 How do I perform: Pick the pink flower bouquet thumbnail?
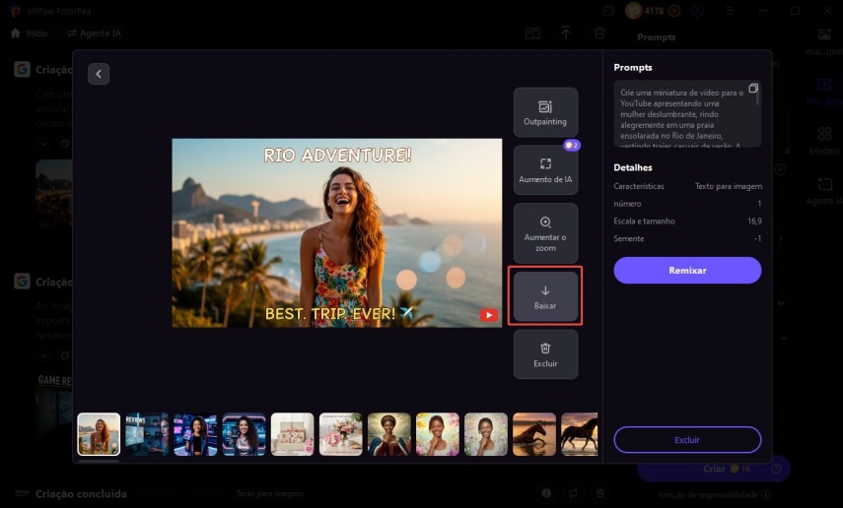pyautogui.click(x=340, y=434)
